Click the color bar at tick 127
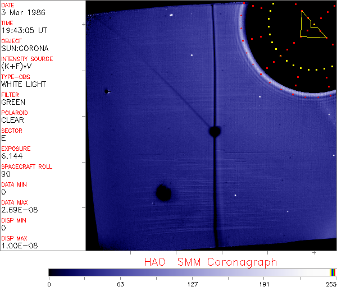Screen dimensions: 337x287 [192, 272]
